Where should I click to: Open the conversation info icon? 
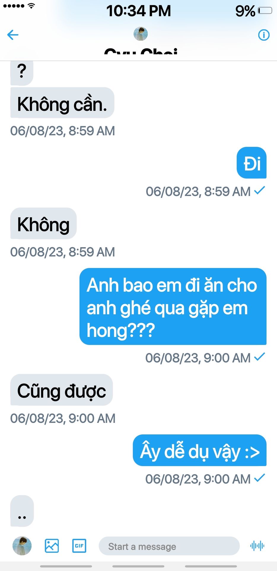tap(264, 35)
